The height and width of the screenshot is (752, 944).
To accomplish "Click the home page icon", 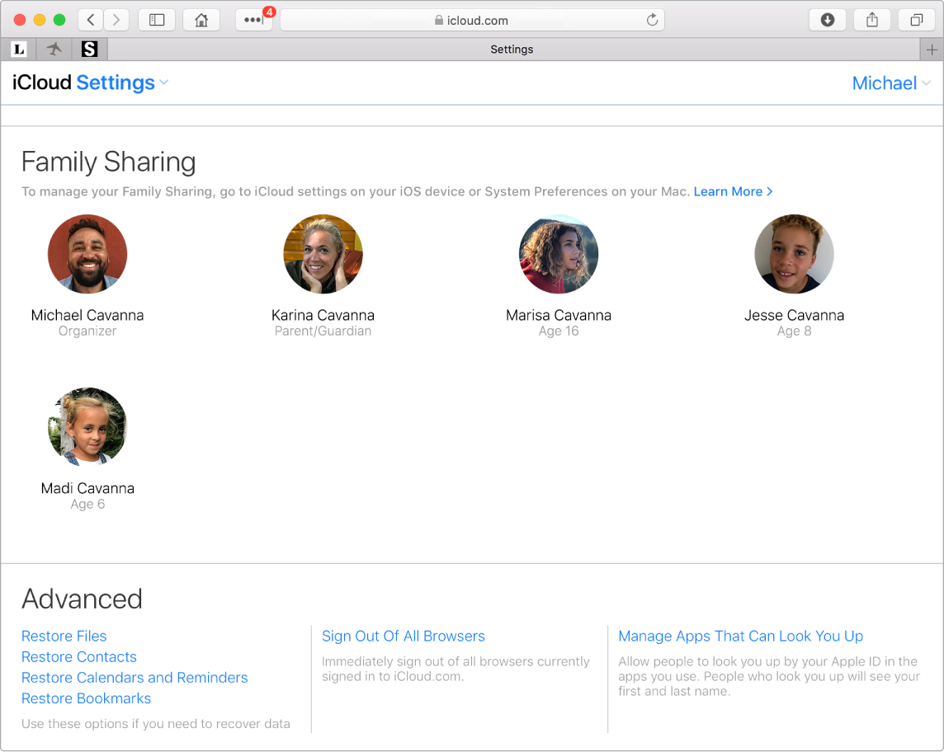I will pyautogui.click(x=201, y=20).
